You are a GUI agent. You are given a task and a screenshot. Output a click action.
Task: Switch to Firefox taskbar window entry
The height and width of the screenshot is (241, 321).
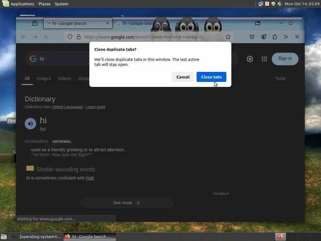(90, 237)
